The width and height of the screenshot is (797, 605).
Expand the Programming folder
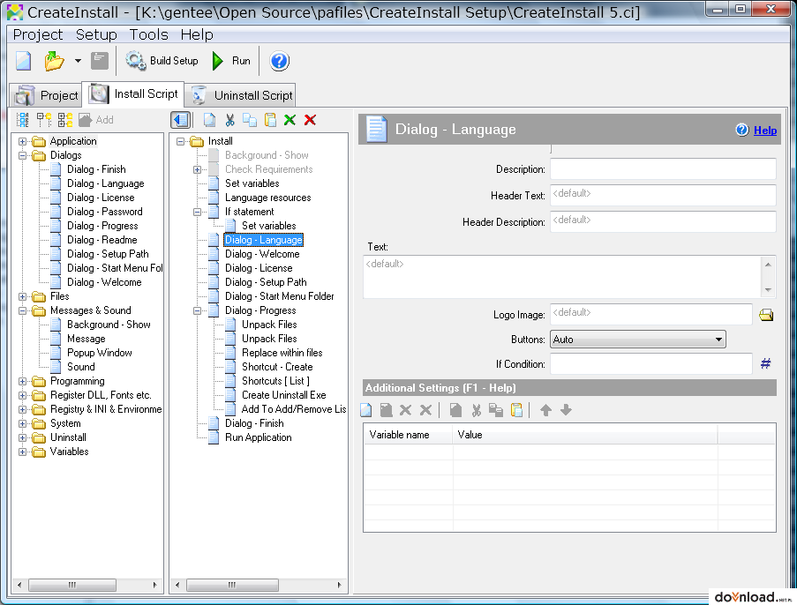click(x=22, y=381)
